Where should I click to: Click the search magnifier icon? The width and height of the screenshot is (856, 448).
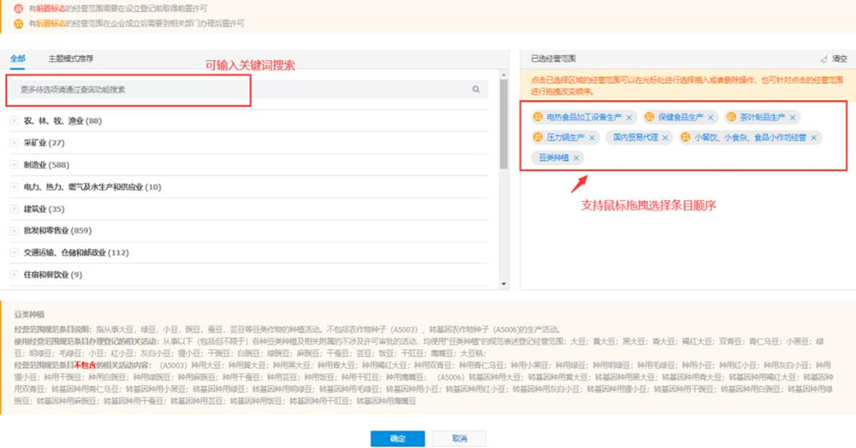click(x=476, y=89)
